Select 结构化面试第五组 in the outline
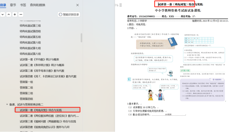The image size is (240, 132). pyautogui.click(x=30, y=37)
